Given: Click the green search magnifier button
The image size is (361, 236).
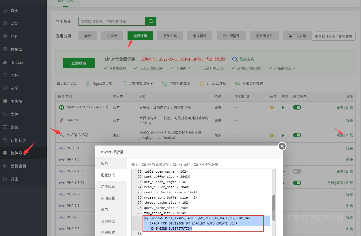Looking at the screenshot, I should (151, 21).
